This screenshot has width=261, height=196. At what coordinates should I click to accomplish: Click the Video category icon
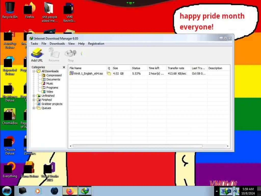point(44,92)
